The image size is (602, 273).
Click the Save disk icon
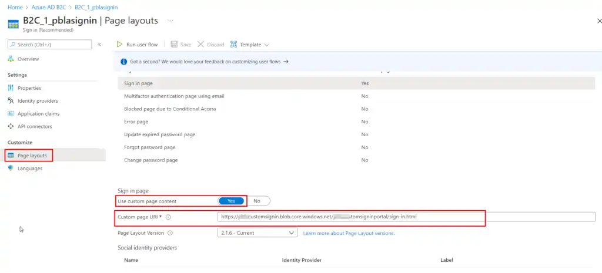pos(174,45)
